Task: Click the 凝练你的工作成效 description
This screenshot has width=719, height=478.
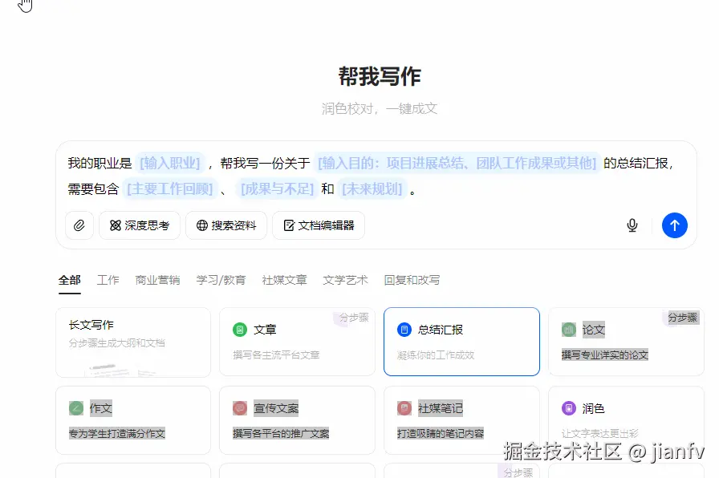Action: tap(436, 354)
